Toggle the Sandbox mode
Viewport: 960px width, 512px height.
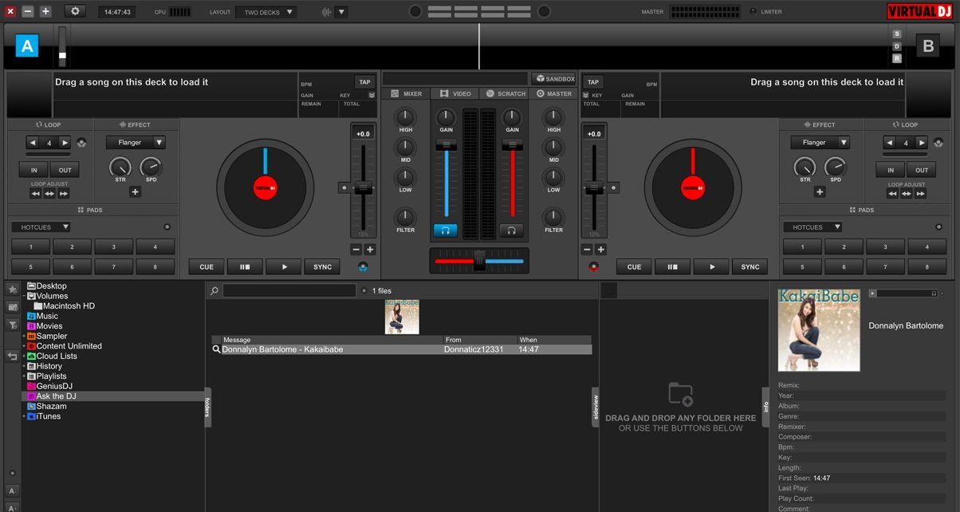pos(554,78)
